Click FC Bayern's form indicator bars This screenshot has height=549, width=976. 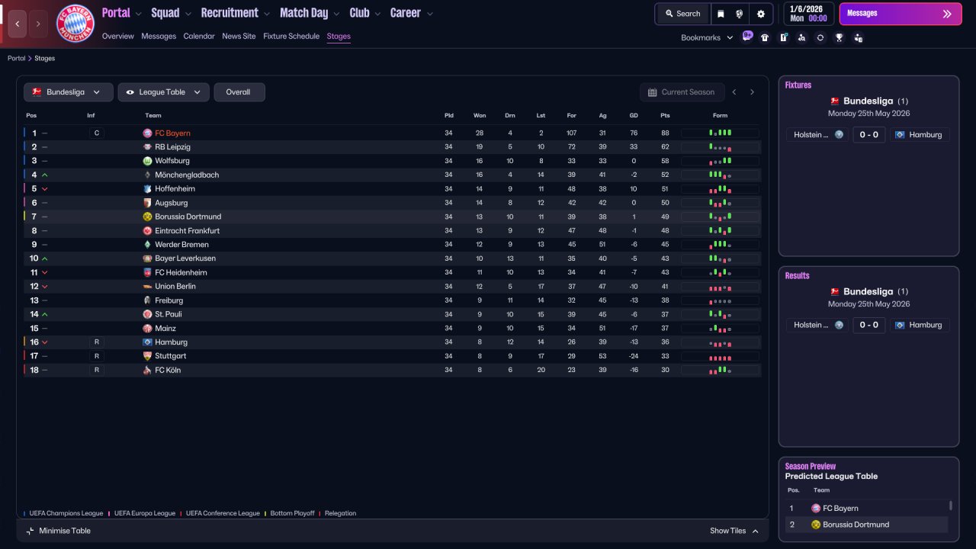click(720, 133)
